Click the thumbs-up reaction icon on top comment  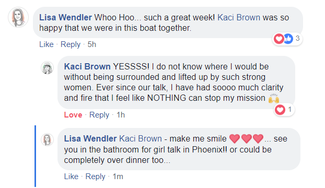pyautogui.click(x=288, y=39)
